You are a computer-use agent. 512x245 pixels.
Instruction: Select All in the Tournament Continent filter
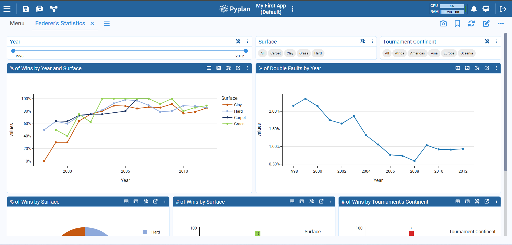387,53
